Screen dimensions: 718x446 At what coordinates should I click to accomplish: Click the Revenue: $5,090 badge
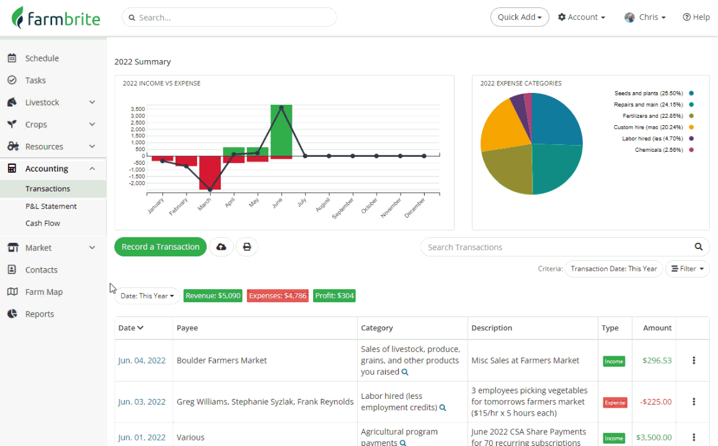click(213, 296)
